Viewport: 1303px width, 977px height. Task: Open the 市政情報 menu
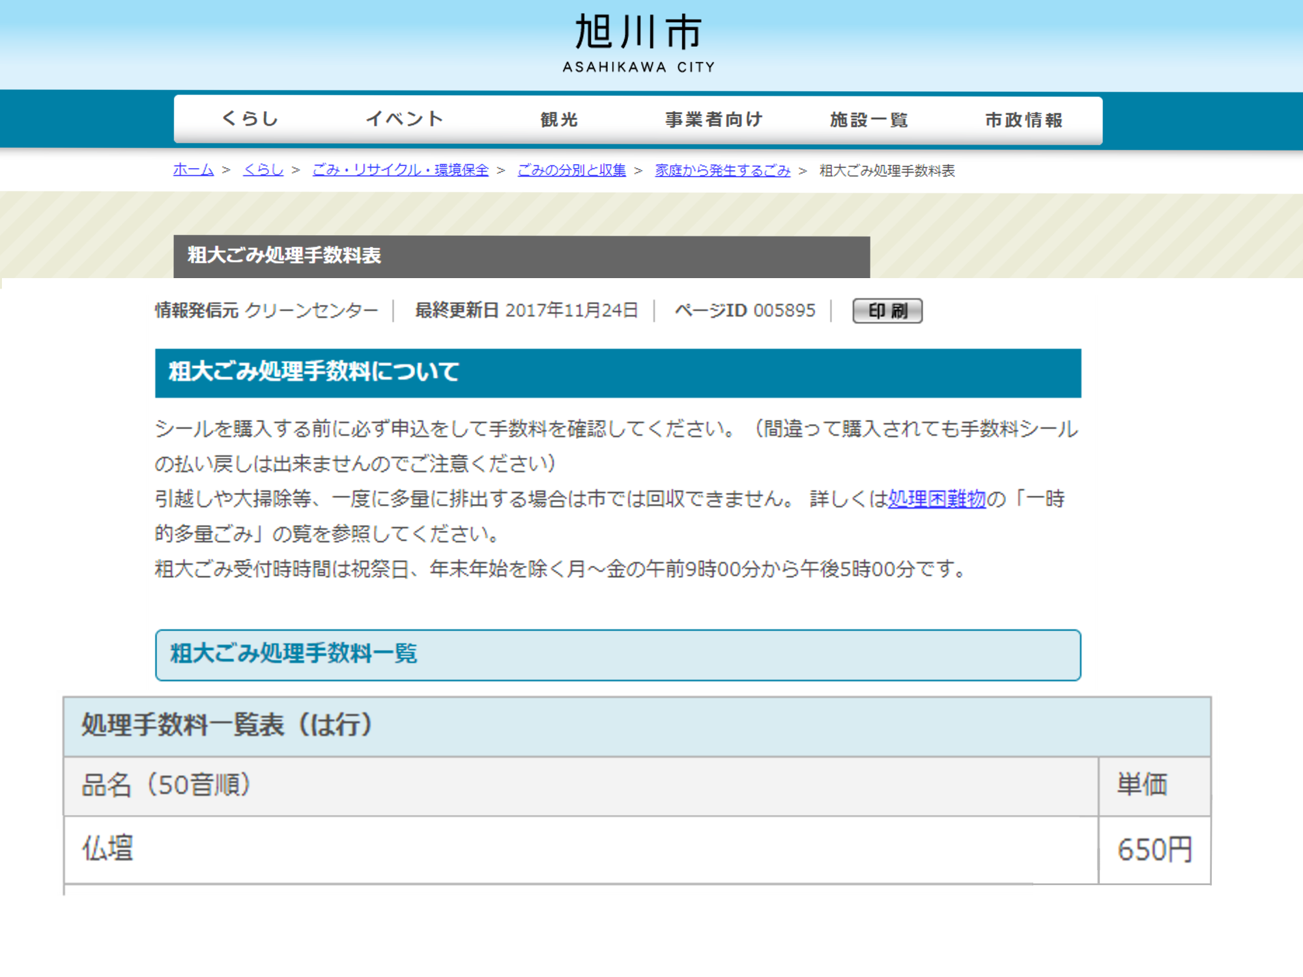point(1024,119)
